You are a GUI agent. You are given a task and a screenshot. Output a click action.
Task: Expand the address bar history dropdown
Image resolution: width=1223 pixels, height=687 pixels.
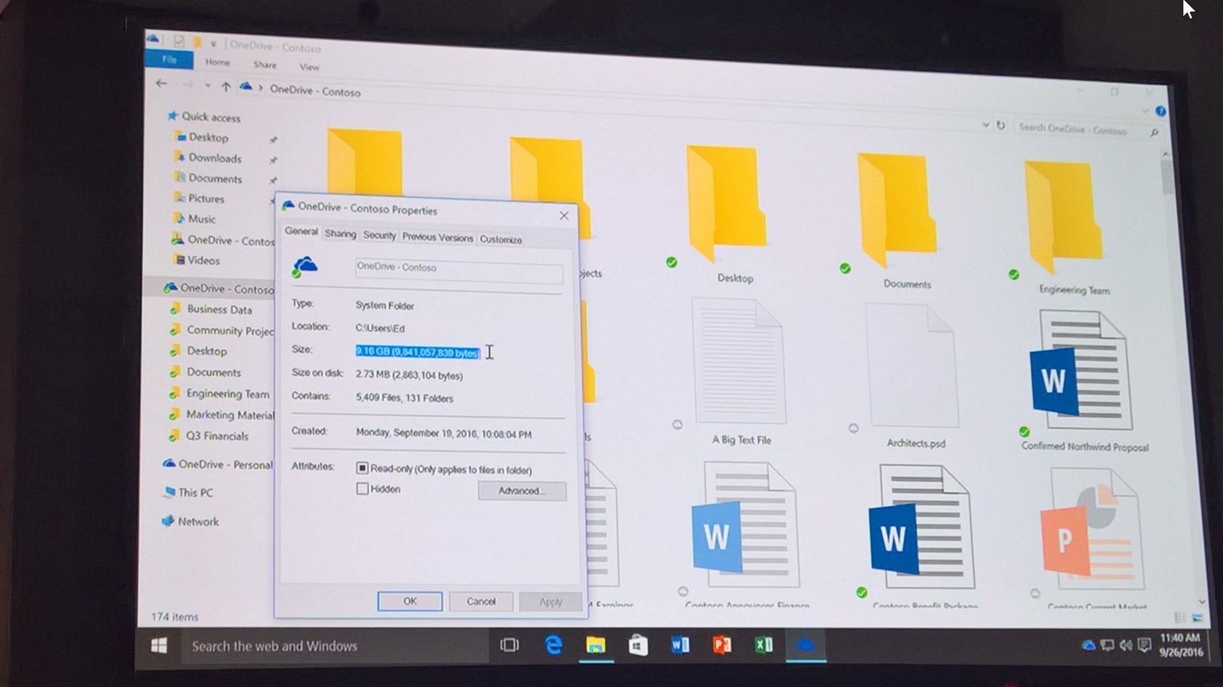coord(986,125)
